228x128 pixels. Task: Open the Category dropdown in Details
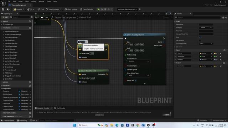(206, 28)
